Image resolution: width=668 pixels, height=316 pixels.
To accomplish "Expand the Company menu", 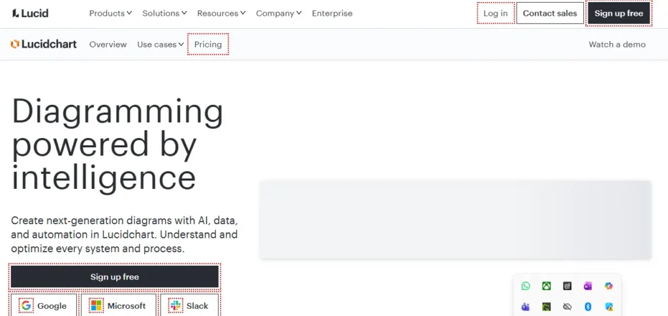I will (279, 13).
